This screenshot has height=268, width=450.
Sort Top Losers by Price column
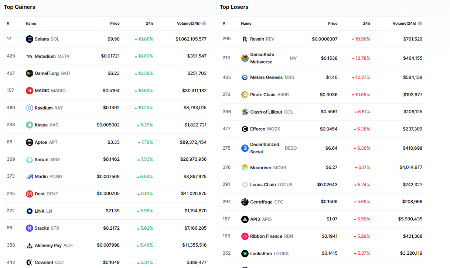(x=333, y=24)
